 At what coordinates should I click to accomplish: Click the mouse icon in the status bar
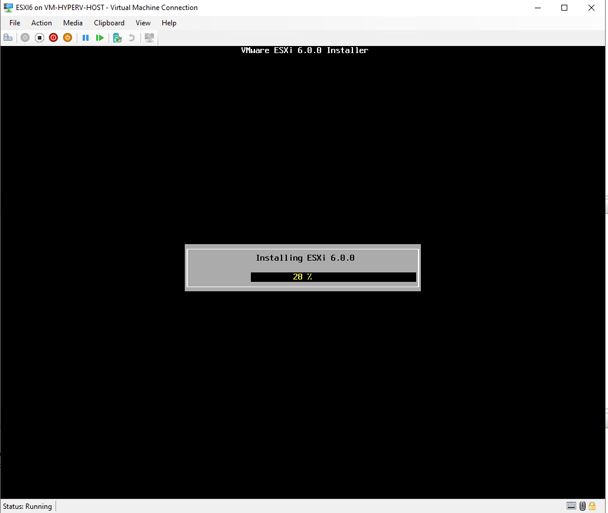[583, 506]
